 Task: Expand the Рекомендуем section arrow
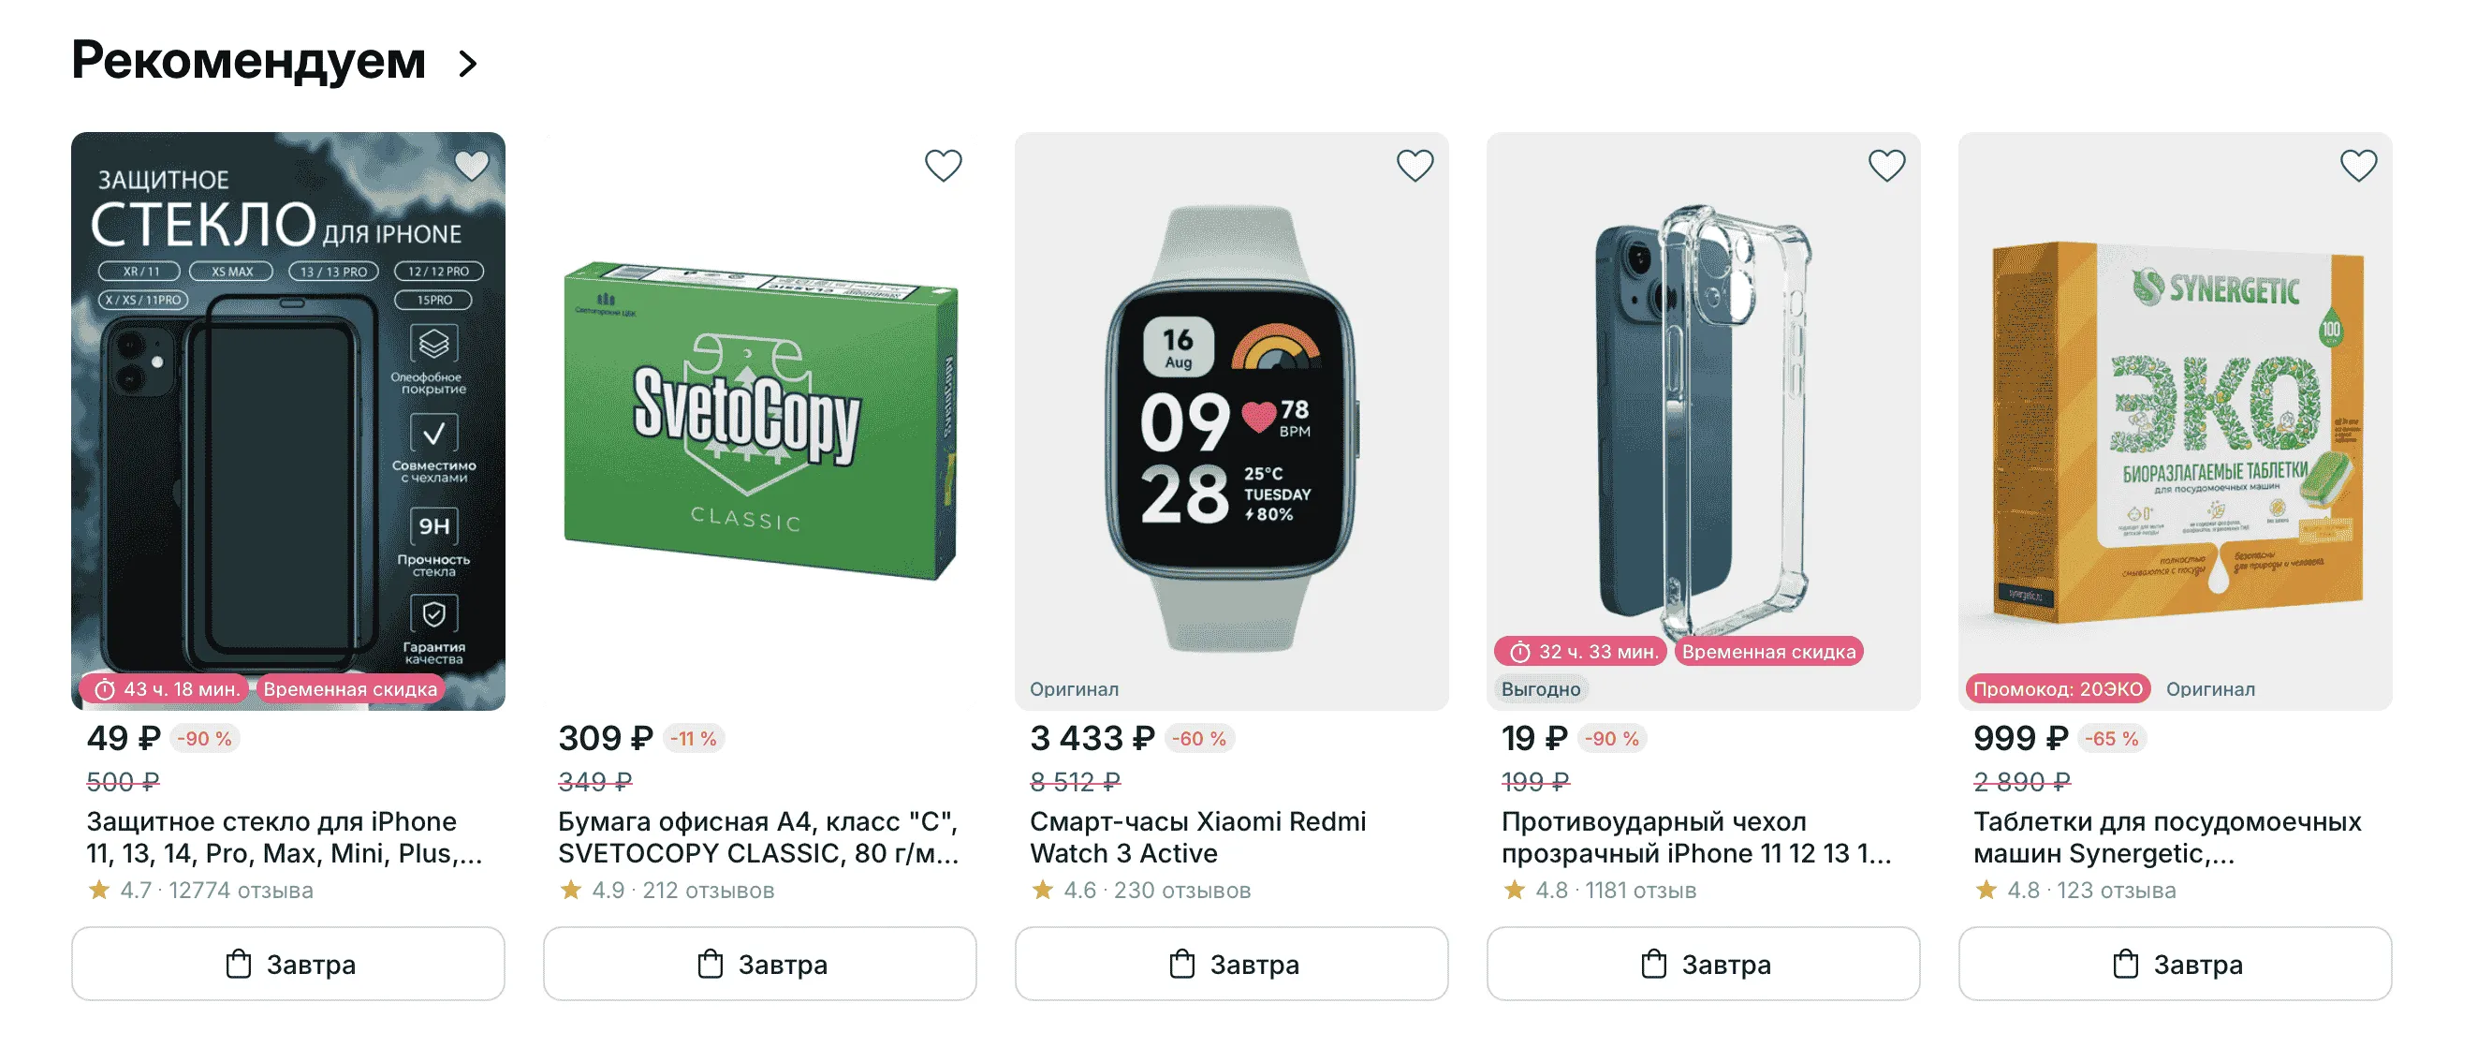[468, 64]
